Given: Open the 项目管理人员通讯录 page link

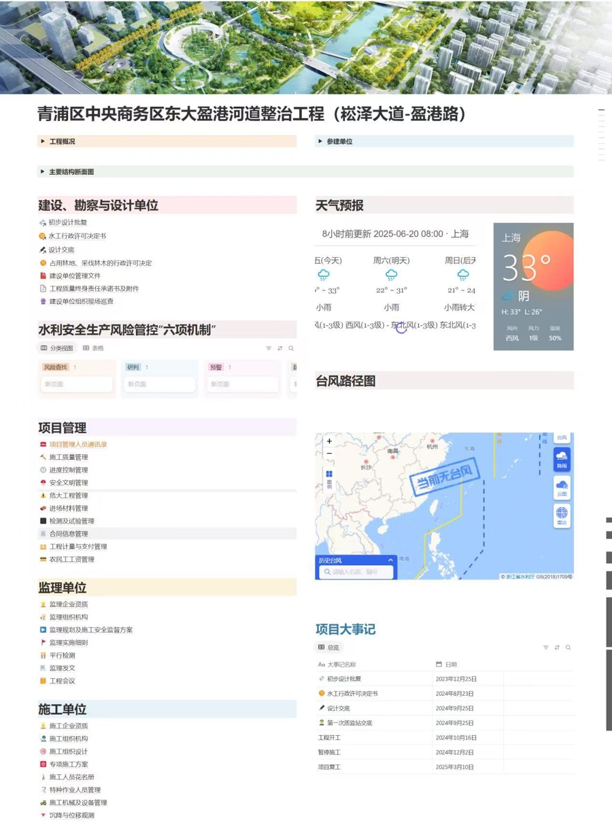Looking at the screenshot, I should [78, 445].
